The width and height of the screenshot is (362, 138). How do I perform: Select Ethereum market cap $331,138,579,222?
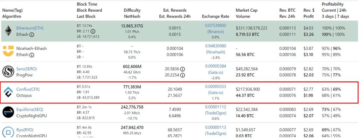pos(252,28)
